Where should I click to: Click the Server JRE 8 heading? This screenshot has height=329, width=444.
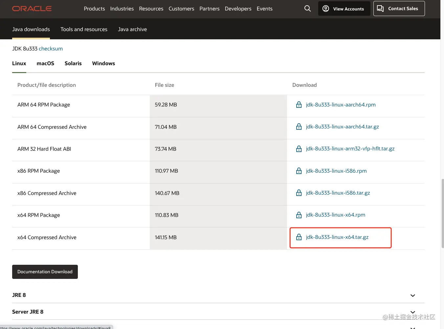click(28, 312)
